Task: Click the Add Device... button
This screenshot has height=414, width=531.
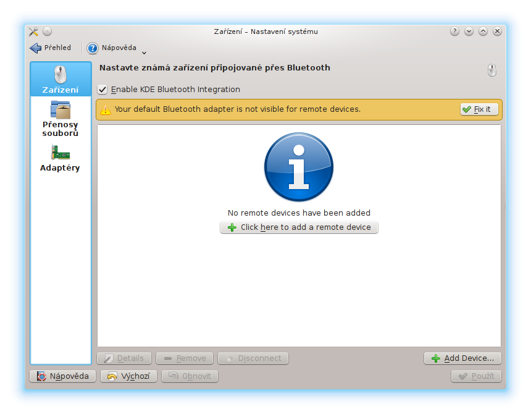Action: click(x=462, y=358)
